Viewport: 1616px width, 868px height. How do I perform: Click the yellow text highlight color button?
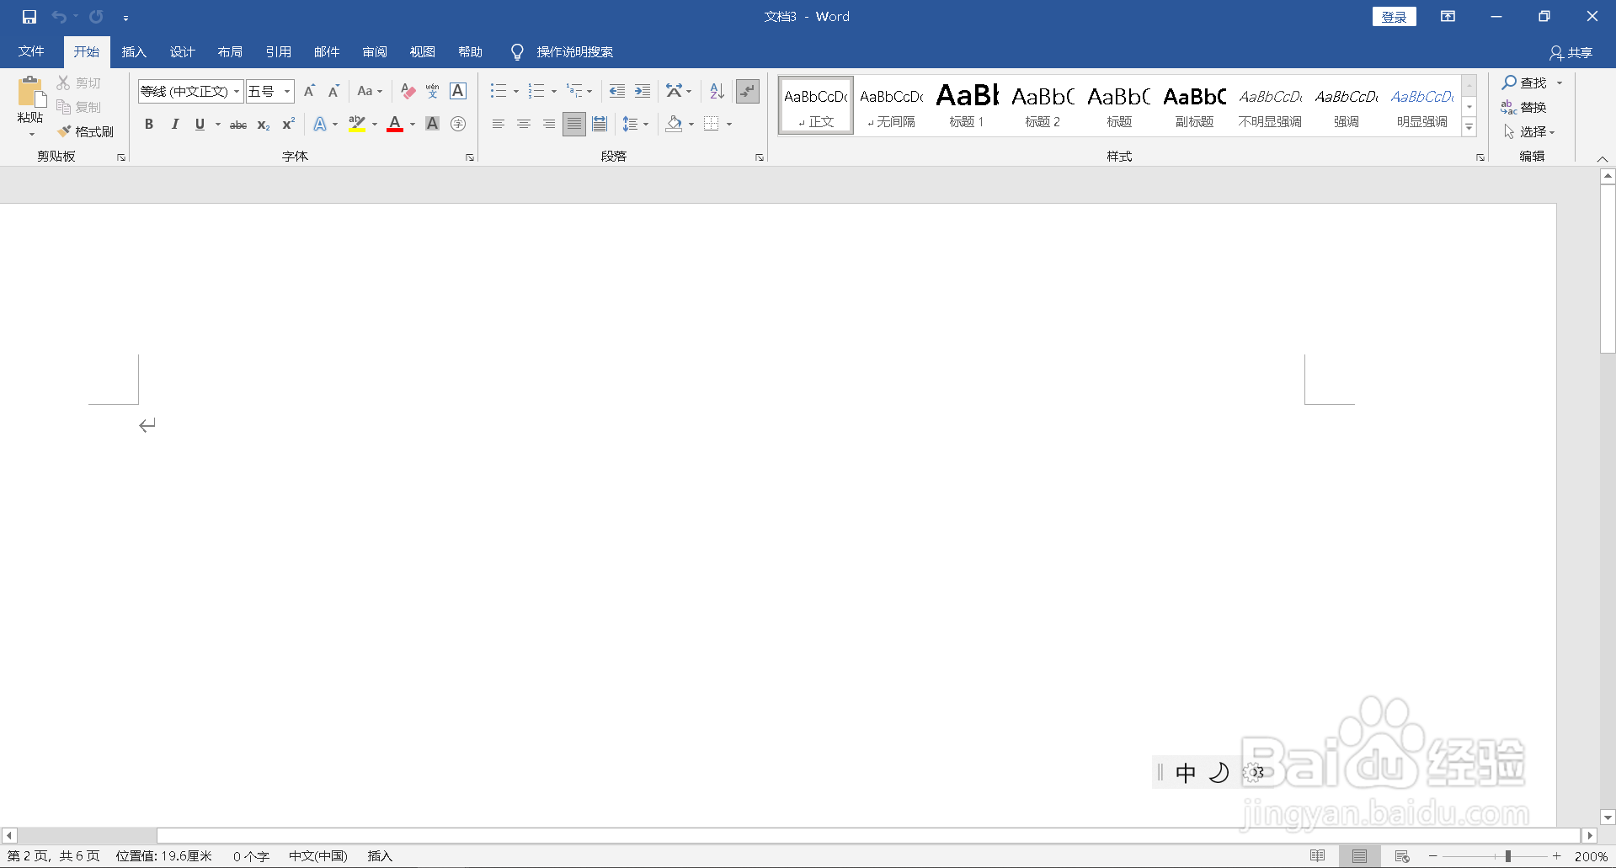pos(357,124)
